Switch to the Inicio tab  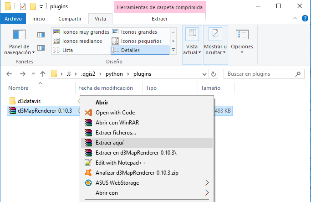pos(39,19)
